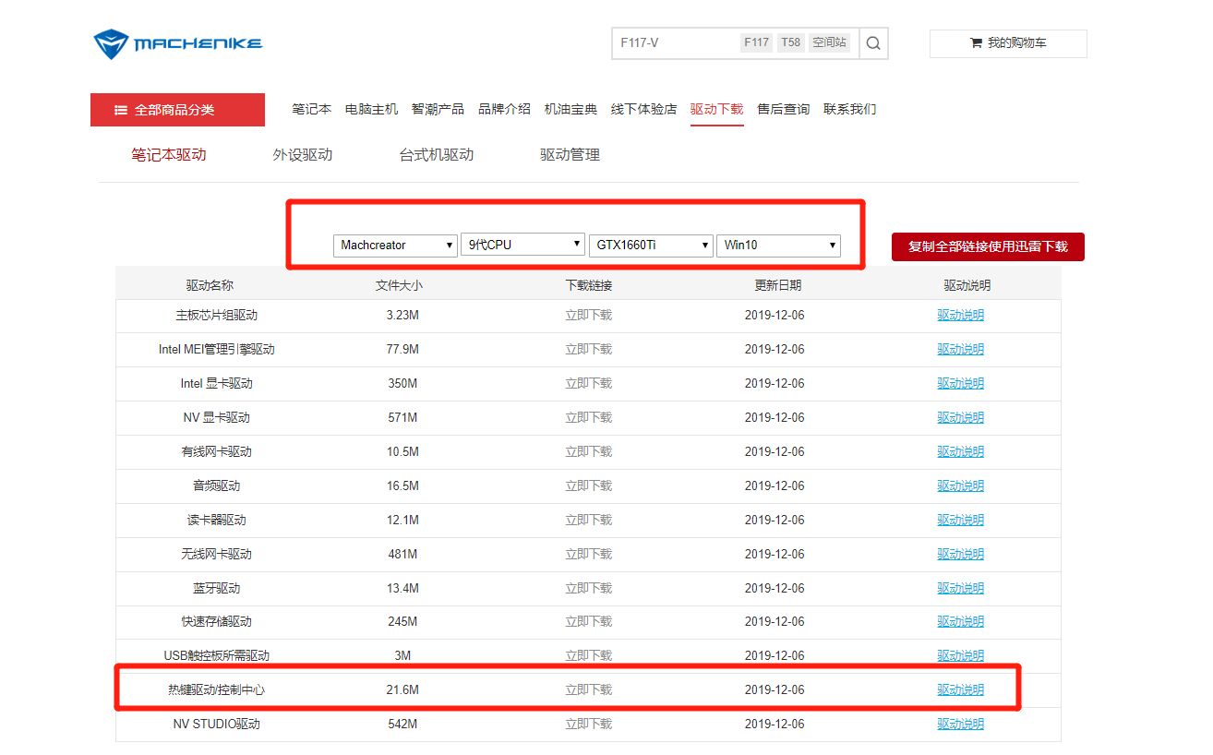Screen dimensions: 1213x755
Task: Switch to 驱动管理 tab
Action: pyautogui.click(x=570, y=155)
